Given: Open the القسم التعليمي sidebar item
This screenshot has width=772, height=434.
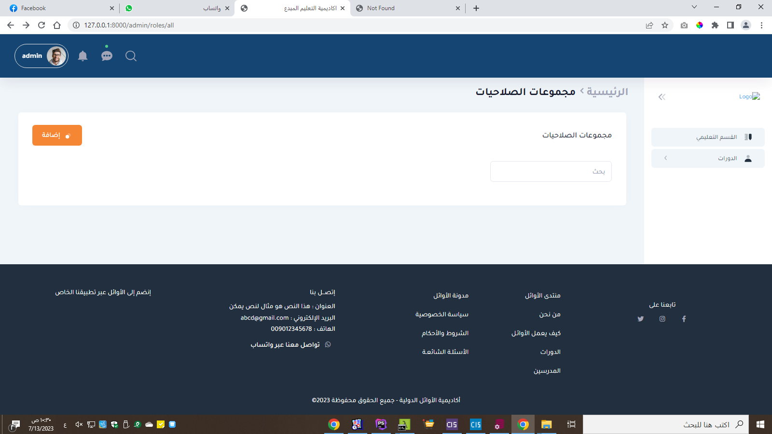Looking at the screenshot, I should (708, 137).
